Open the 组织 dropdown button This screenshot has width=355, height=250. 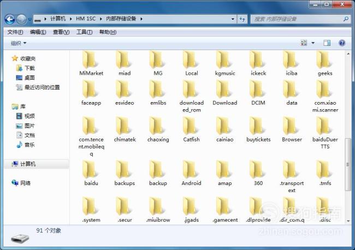pyautogui.click(x=19, y=43)
